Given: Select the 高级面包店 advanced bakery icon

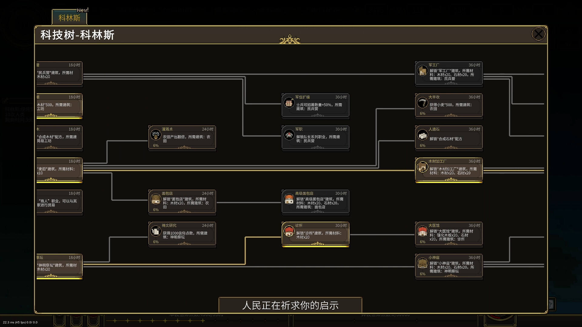Looking at the screenshot, I should click(x=289, y=200).
